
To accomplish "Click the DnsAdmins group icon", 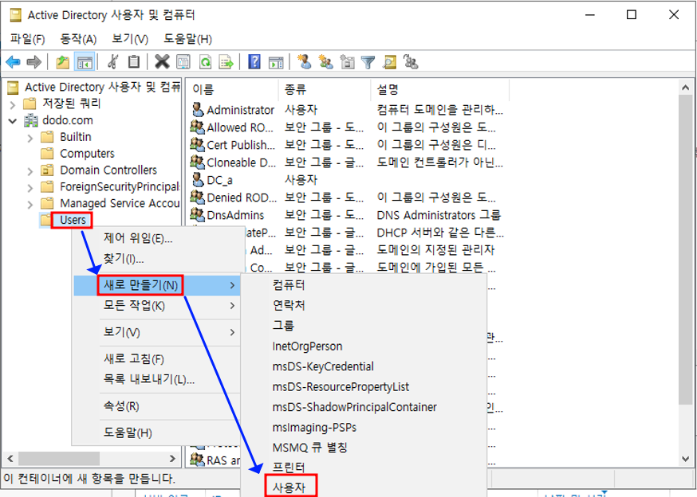I will click(x=197, y=214).
